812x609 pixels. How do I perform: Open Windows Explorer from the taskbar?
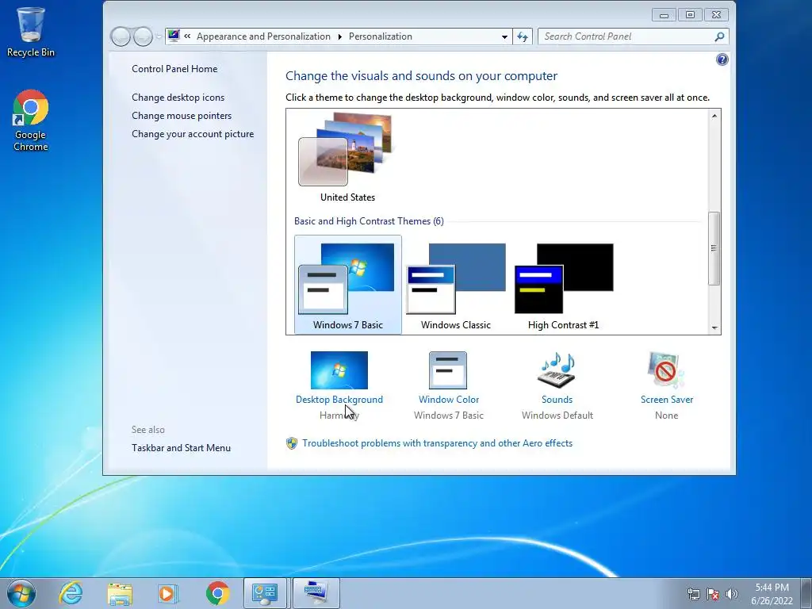pos(120,593)
